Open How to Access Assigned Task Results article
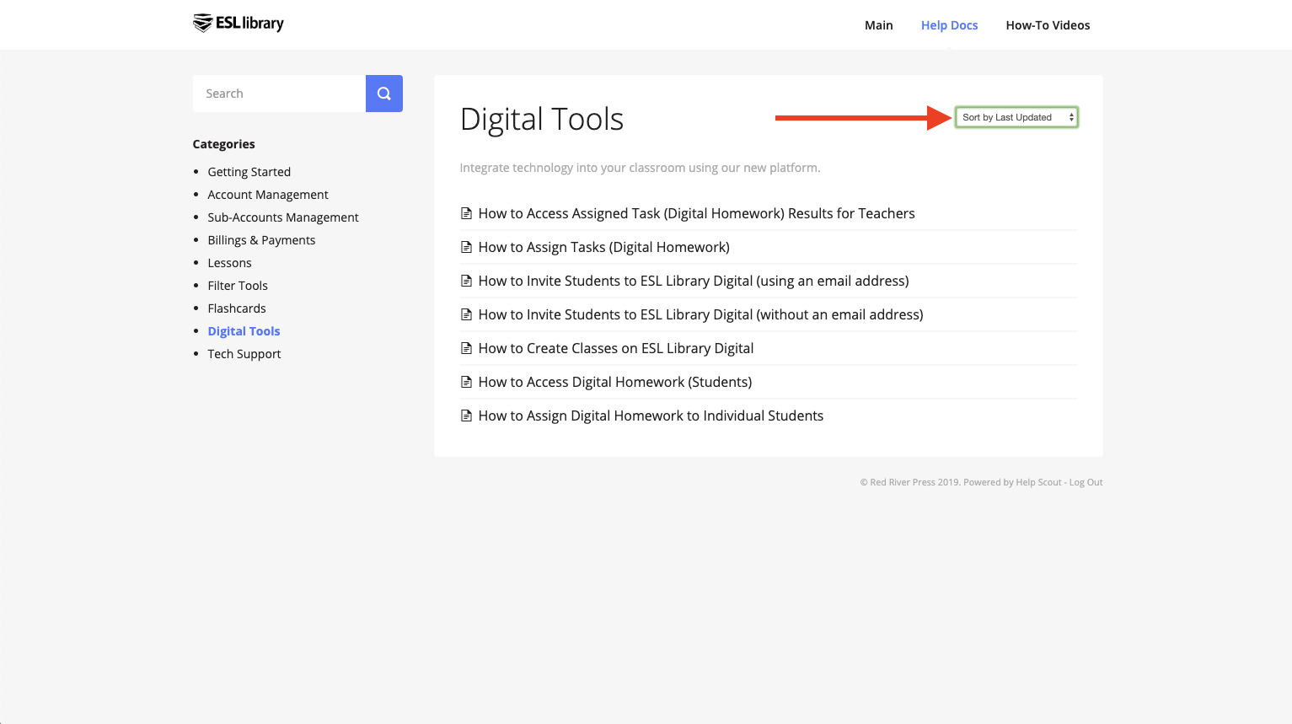 (x=696, y=213)
